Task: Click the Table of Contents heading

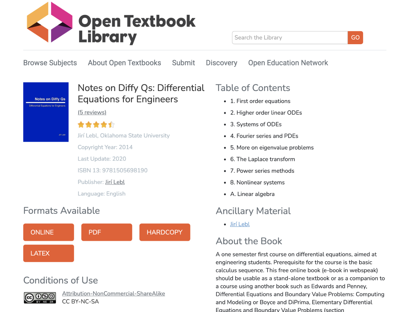Action: pyautogui.click(x=253, y=88)
